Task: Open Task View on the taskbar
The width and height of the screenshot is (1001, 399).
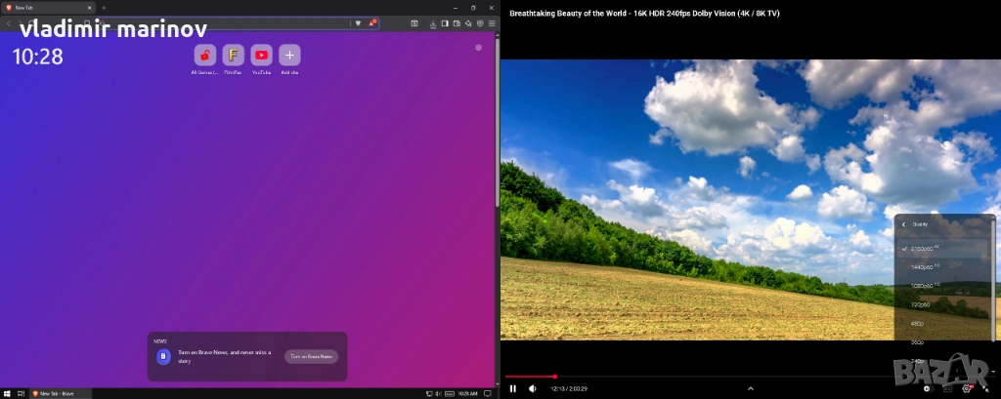Action: pos(22,394)
